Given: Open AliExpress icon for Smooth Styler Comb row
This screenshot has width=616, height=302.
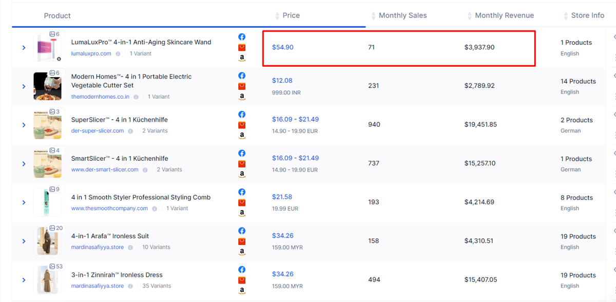Looking at the screenshot, I should point(242,202).
